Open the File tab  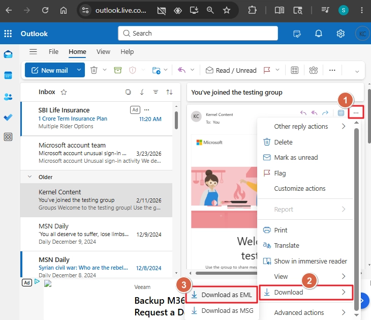coord(53,51)
